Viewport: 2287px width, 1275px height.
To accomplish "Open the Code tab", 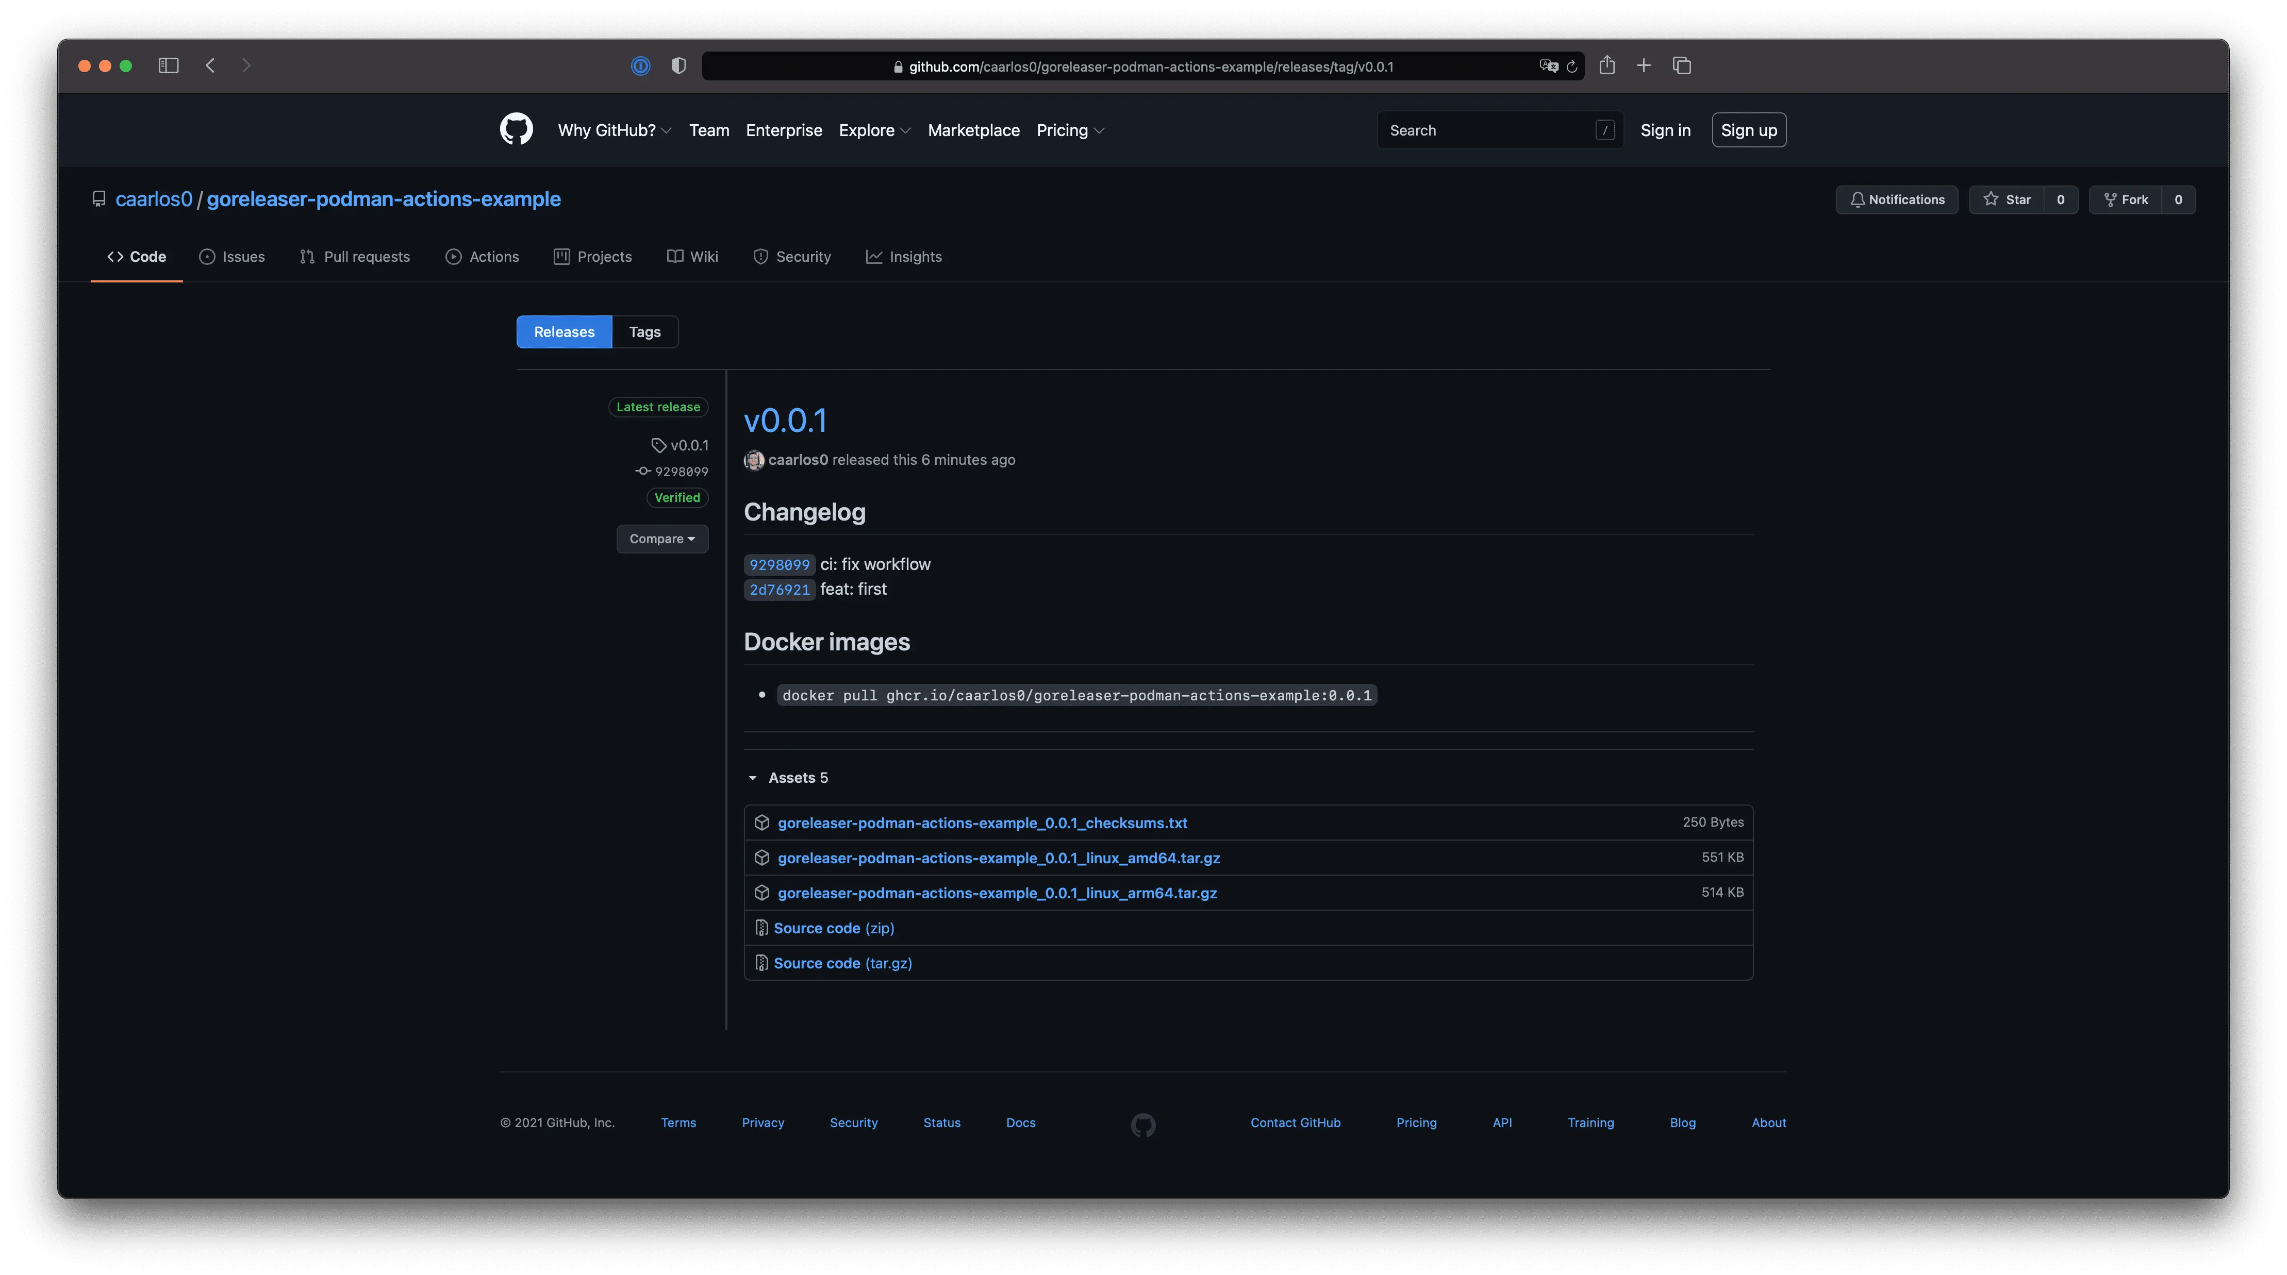I will [x=137, y=257].
